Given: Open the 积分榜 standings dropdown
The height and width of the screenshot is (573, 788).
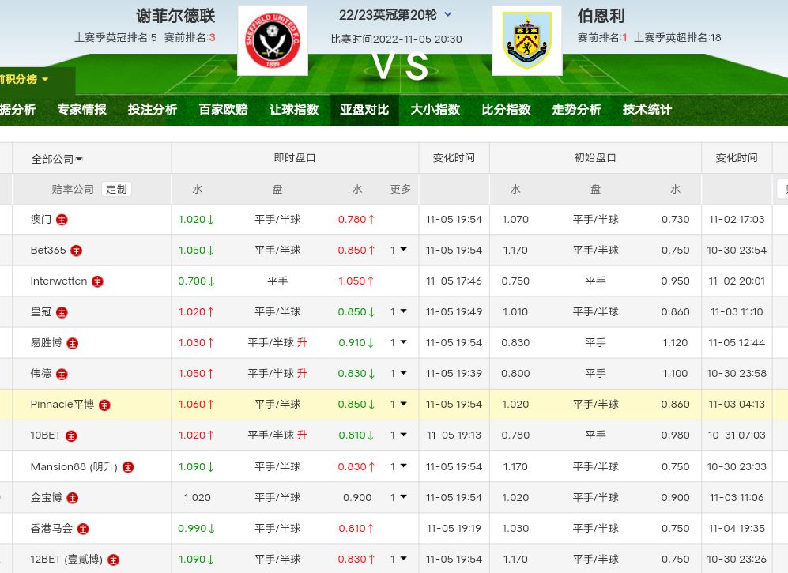Looking at the screenshot, I should pos(24,79).
